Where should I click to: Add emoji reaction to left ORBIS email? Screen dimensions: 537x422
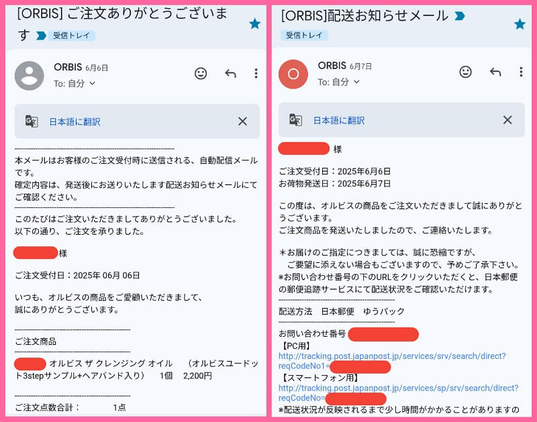[x=201, y=73]
